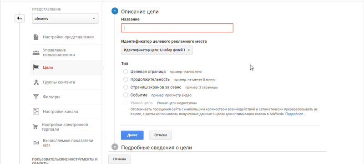Click the Название input field
The width and height of the screenshot is (364, 164).
(x=177, y=28)
